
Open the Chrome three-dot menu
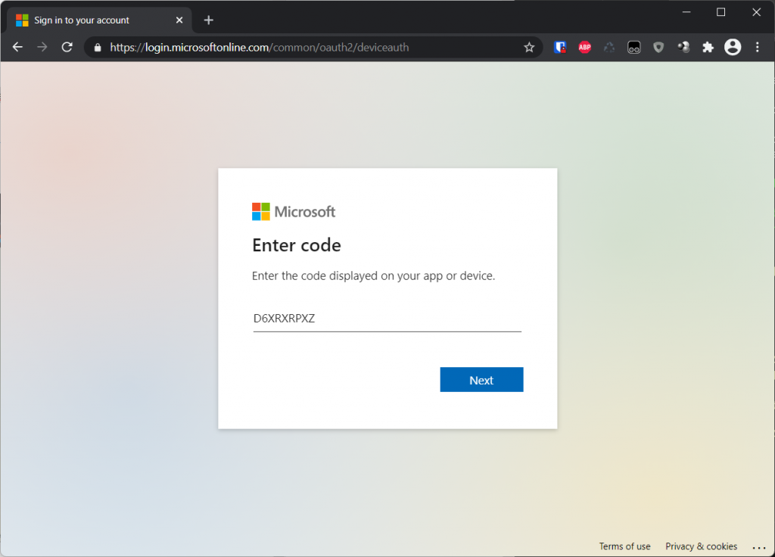click(x=758, y=48)
